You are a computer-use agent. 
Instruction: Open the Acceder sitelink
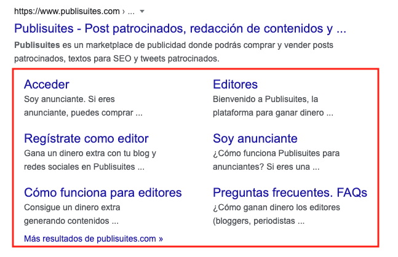(x=46, y=84)
